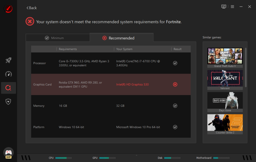Open the speedometer PC diagnosis icon

pos(8,74)
